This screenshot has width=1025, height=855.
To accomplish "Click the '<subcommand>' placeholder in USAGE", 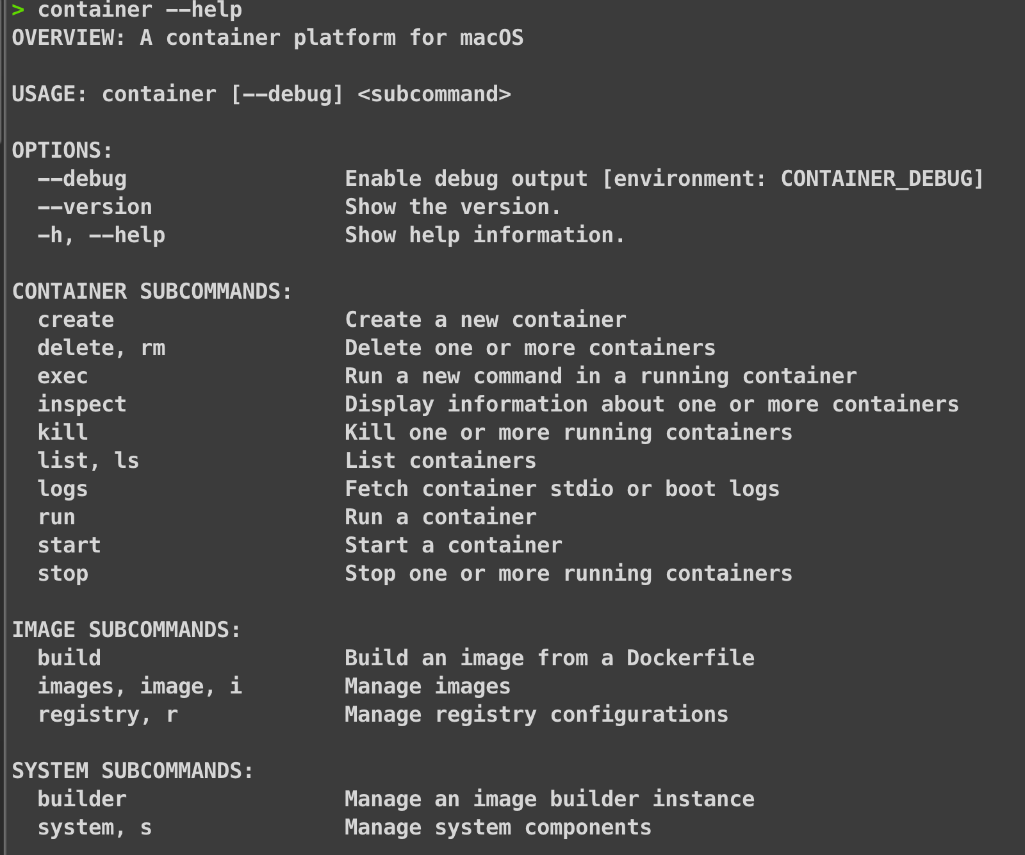I will (434, 94).
